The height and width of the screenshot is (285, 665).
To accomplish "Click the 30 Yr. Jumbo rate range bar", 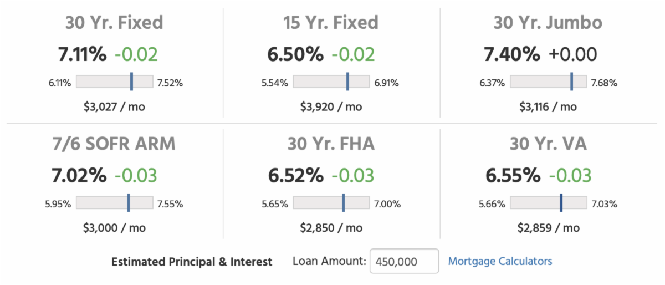I will pos(548,82).
